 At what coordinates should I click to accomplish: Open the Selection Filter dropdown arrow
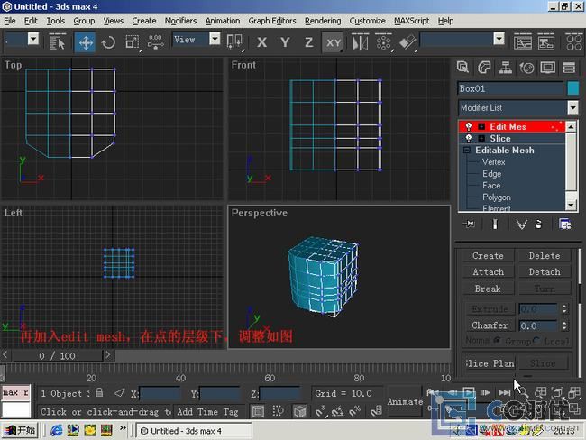pos(33,39)
